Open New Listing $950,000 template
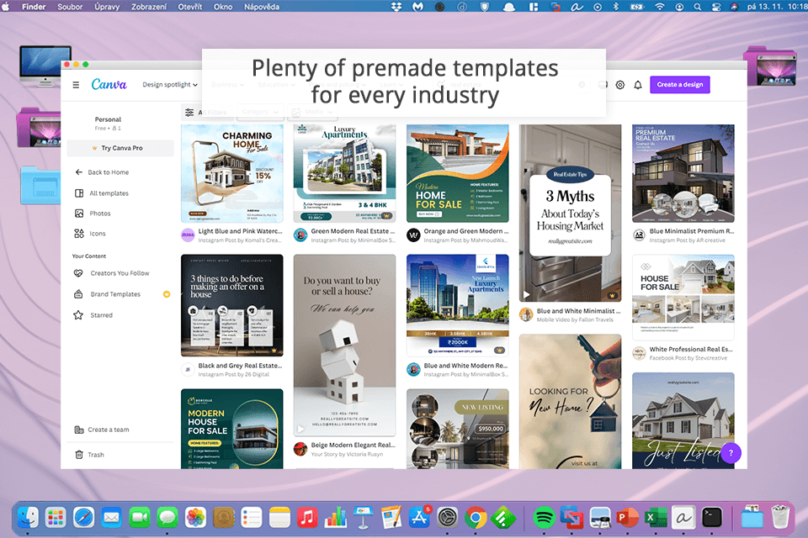Viewport: 808px width, 538px height. (458, 429)
